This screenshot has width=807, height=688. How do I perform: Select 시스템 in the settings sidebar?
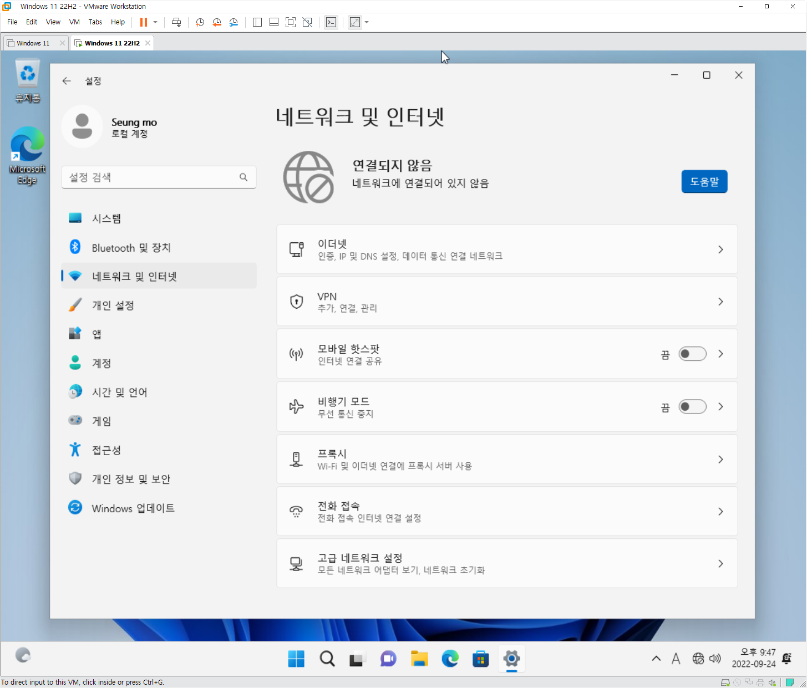coord(159,218)
